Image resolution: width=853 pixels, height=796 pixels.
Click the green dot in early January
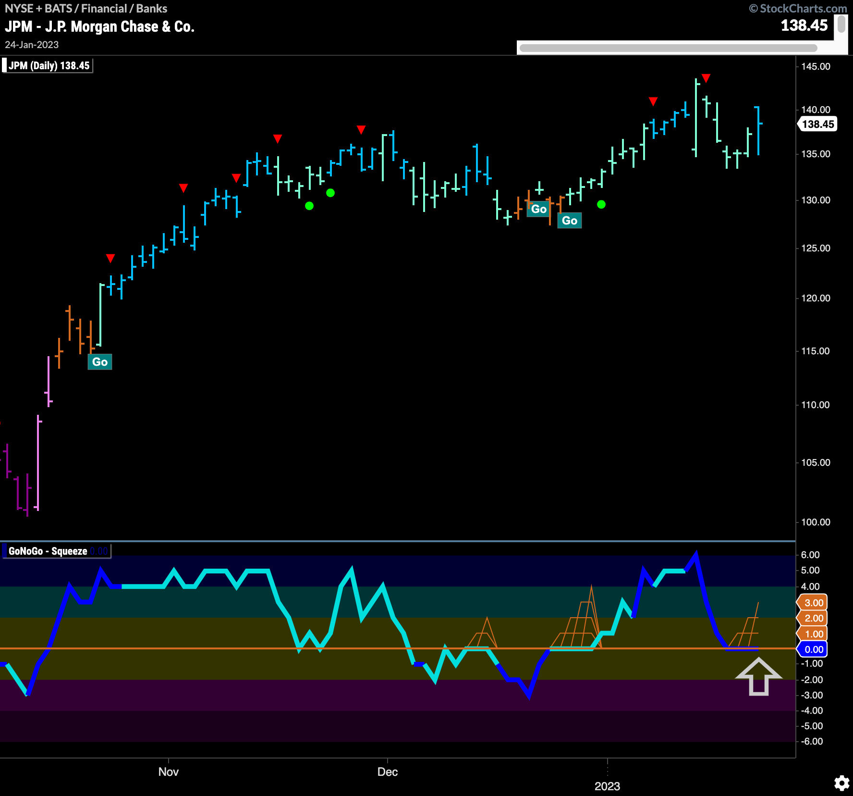tap(601, 204)
